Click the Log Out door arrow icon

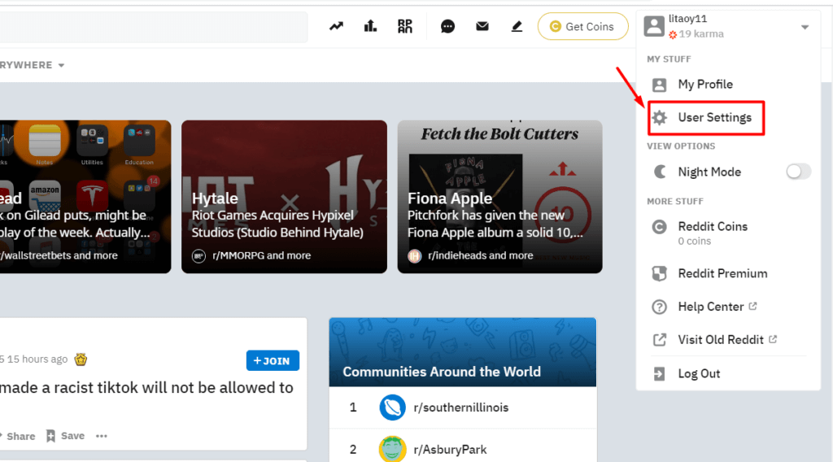pos(659,374)
